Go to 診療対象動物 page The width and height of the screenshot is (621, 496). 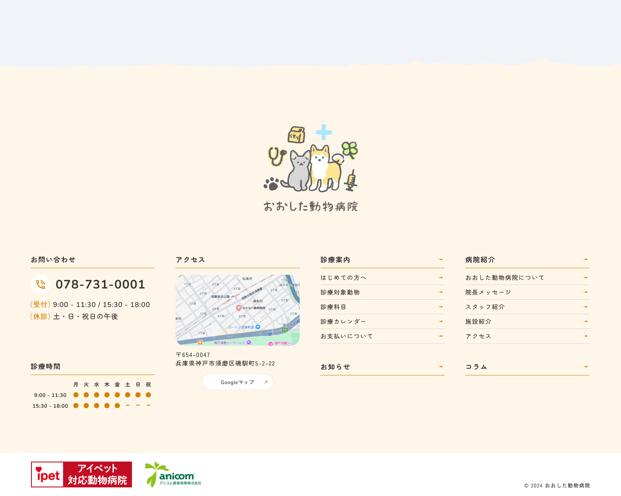(x=340, y=292)
